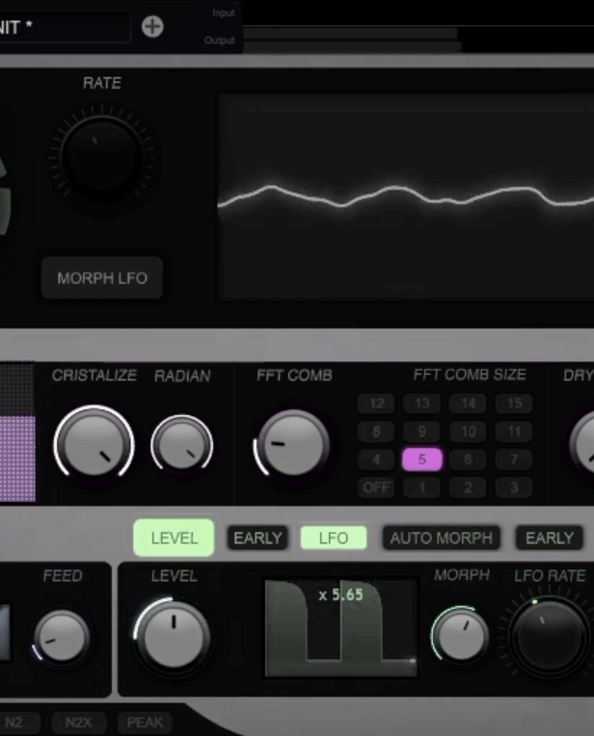
Task: Select FFT comb size 7
Action: 514,460
